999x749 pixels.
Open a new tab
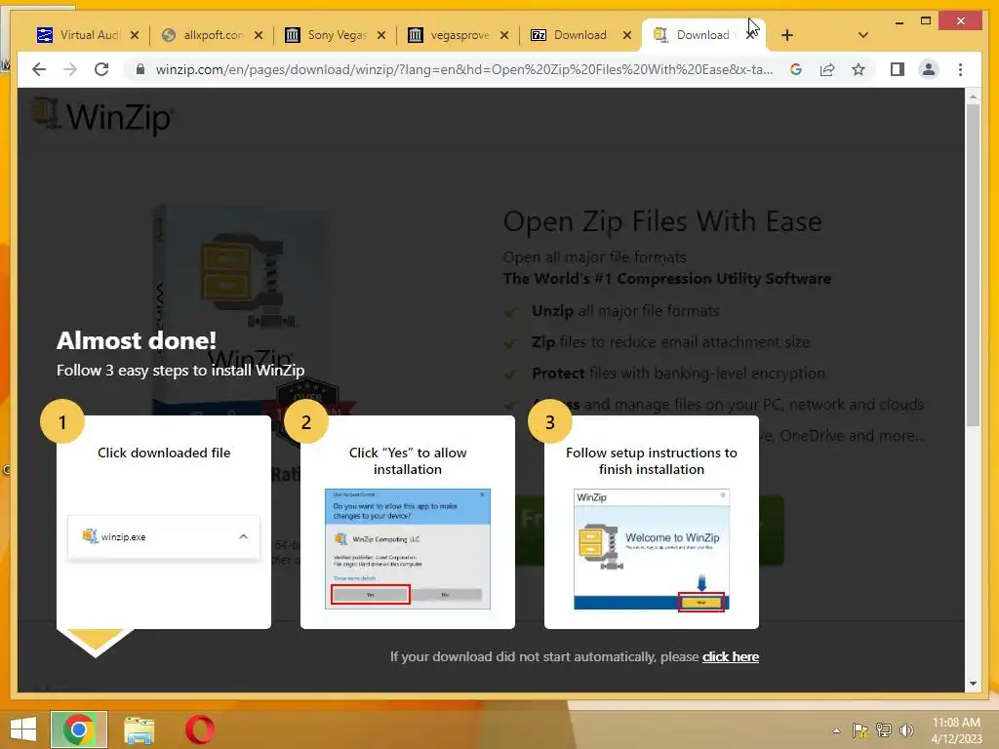(787, 35)
